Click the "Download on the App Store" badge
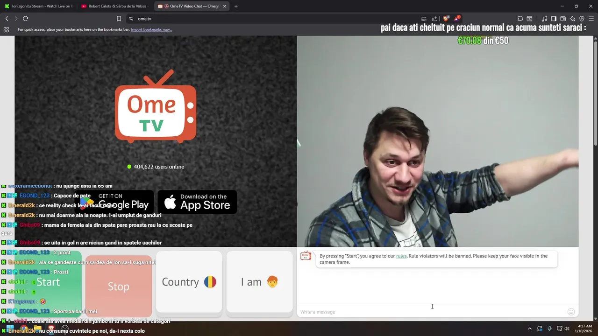 197,202
